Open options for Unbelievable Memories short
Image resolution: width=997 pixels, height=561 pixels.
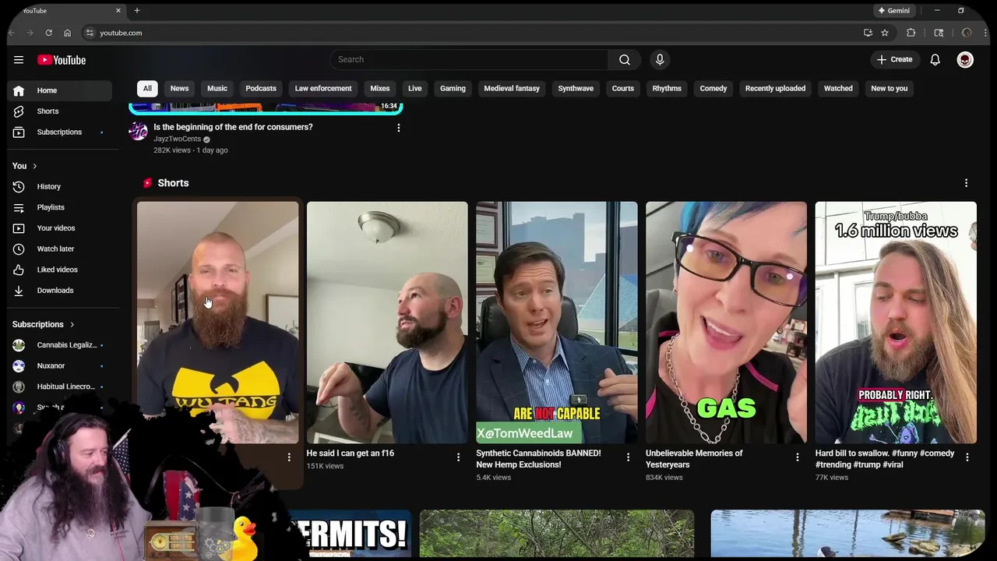tap(798, 457)
